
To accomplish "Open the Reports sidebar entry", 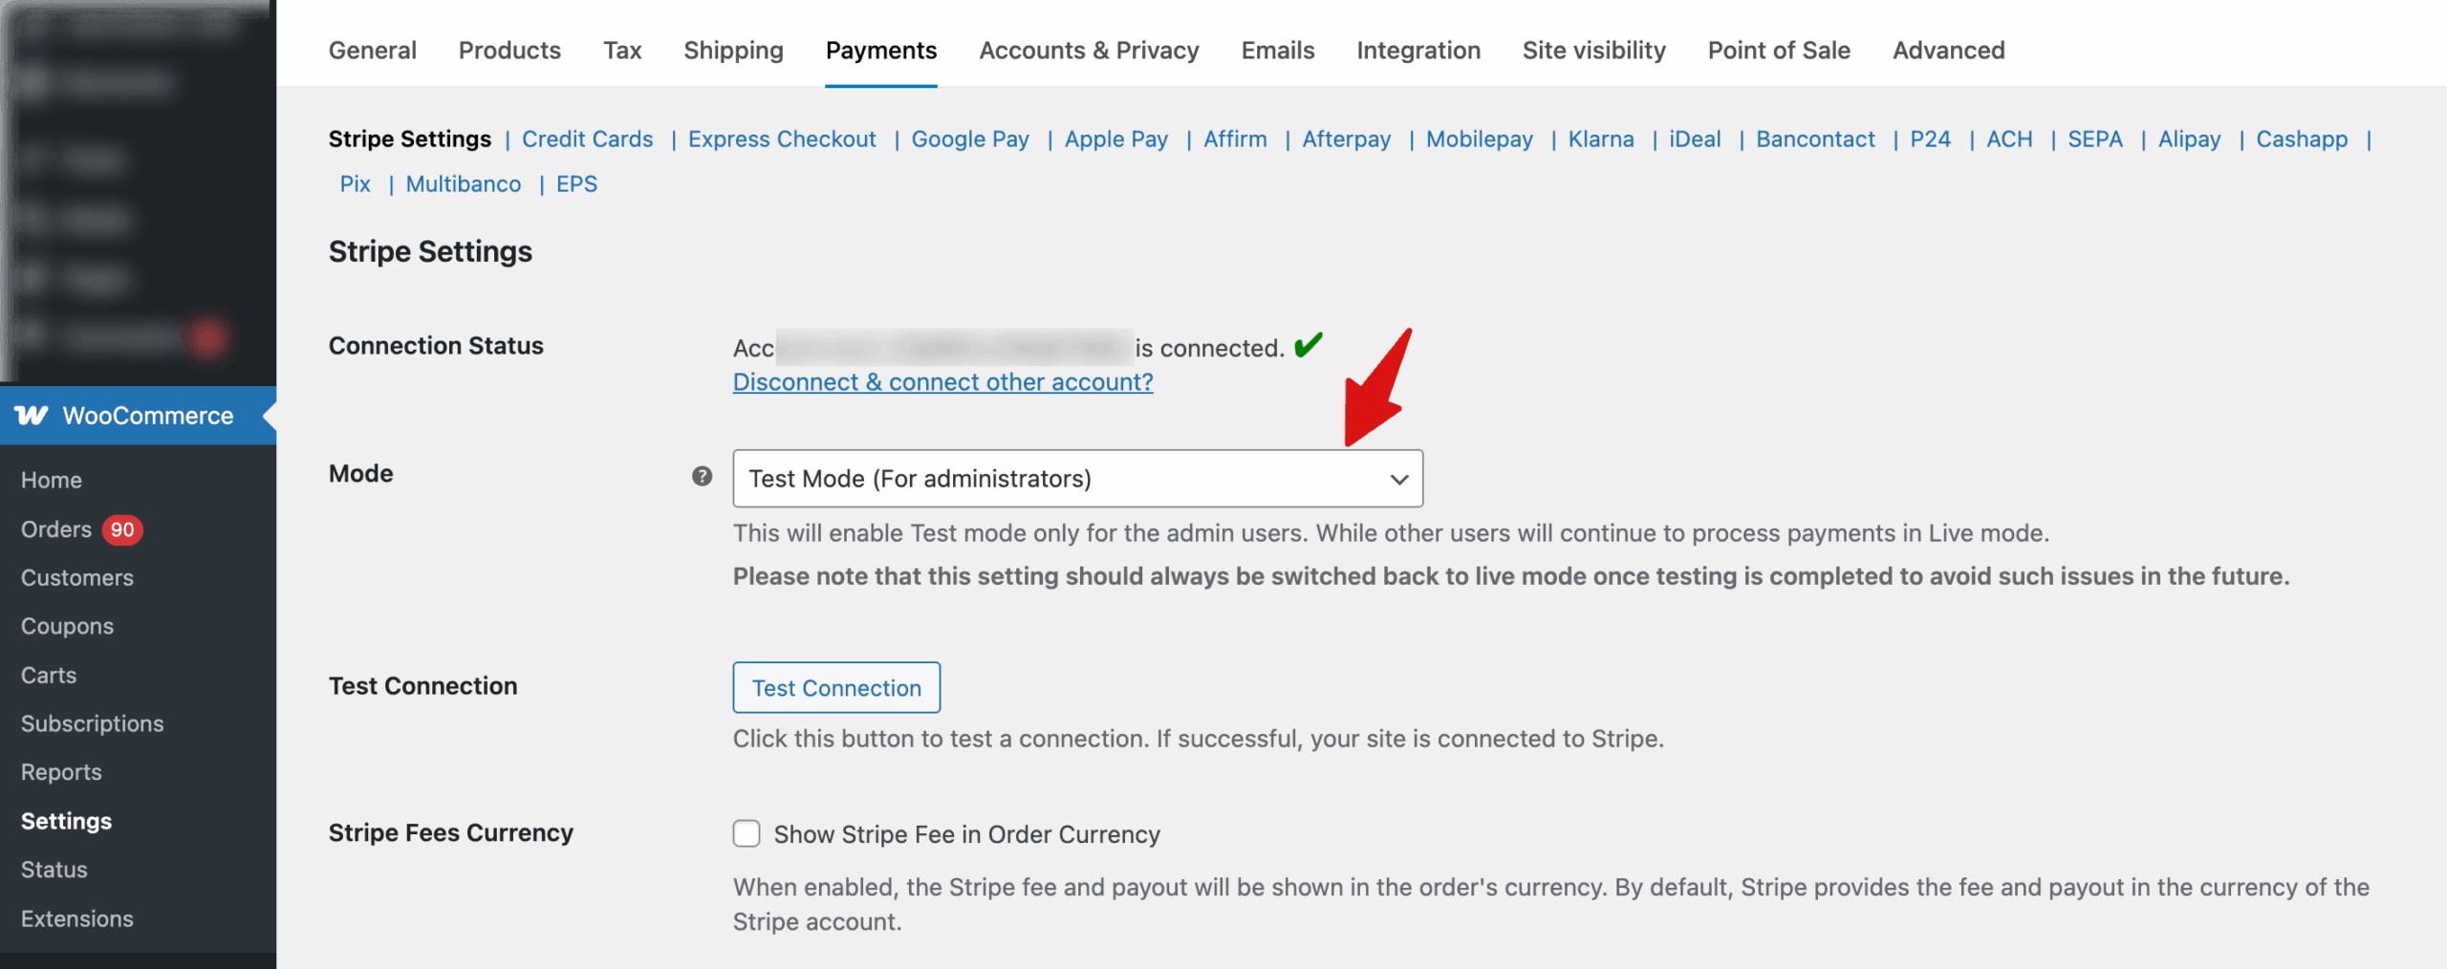I will pos(61,771).
